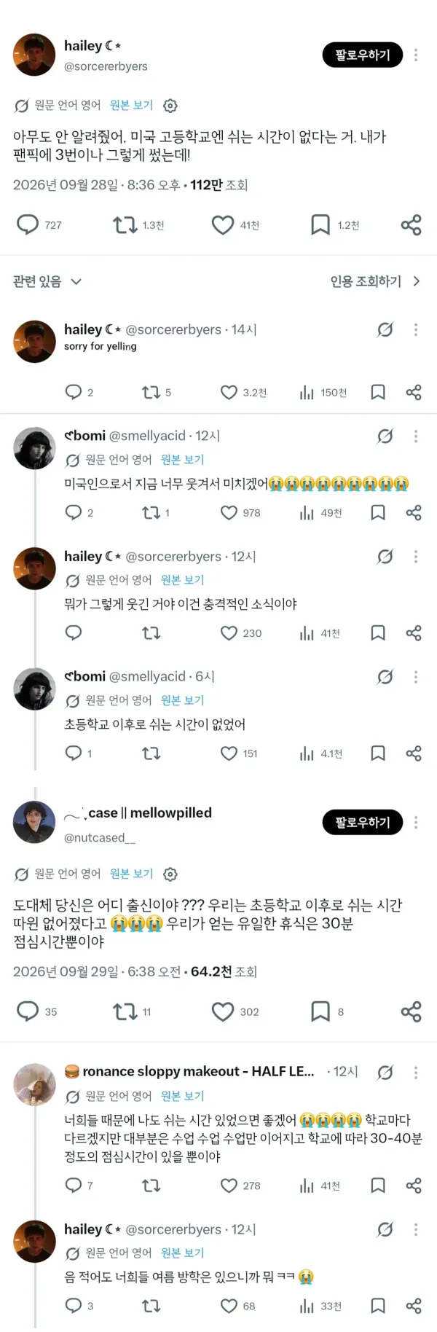Like bomi's reply with 978 likes
Image resolution: width=437 pixels, height=1332 pixels.
(x=229, y=513)
